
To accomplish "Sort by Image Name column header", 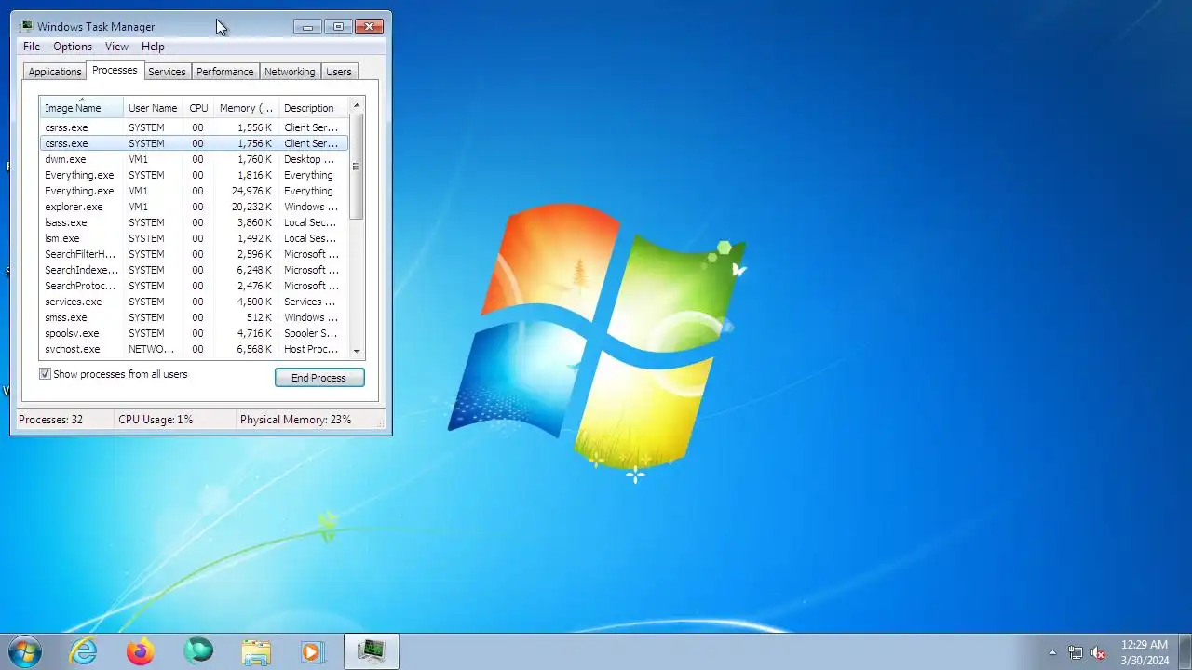I will (x=81, y=108).
